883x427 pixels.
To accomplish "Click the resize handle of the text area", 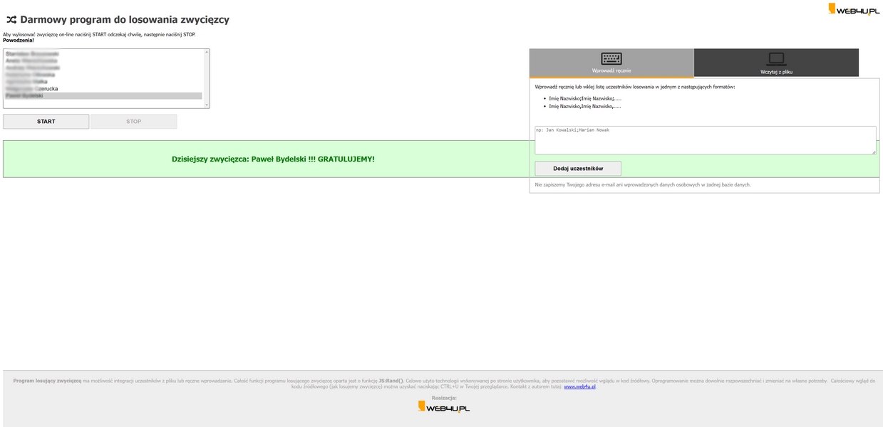I will pyautogui.click(x=873, y=152).
